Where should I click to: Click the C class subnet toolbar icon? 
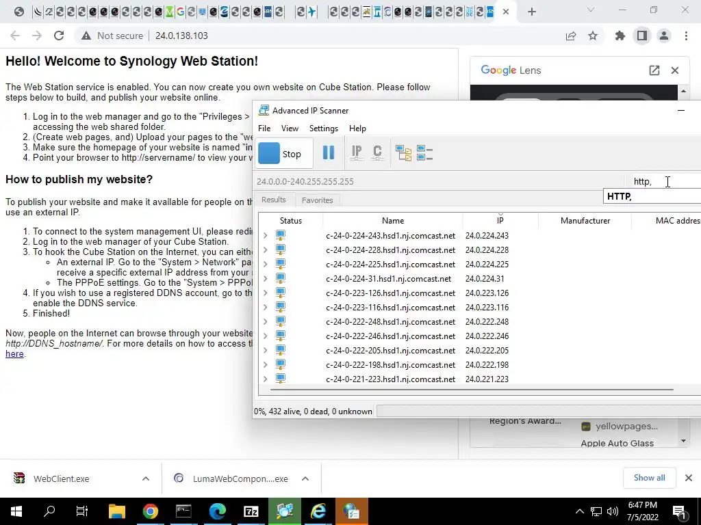pyautogui.click(x=377, y=152)
